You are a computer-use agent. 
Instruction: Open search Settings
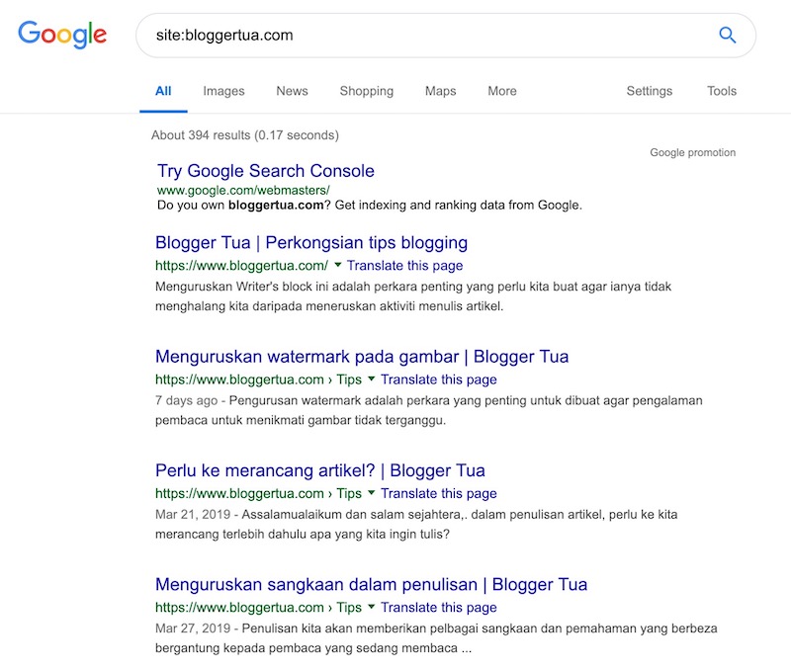[x=650, y=91]
